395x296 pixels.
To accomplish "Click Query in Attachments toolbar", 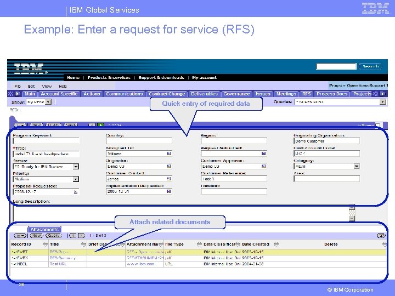I will (x=53, y=236).
